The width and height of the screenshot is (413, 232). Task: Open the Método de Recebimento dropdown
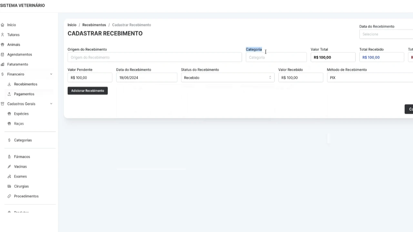coord(369,78)
